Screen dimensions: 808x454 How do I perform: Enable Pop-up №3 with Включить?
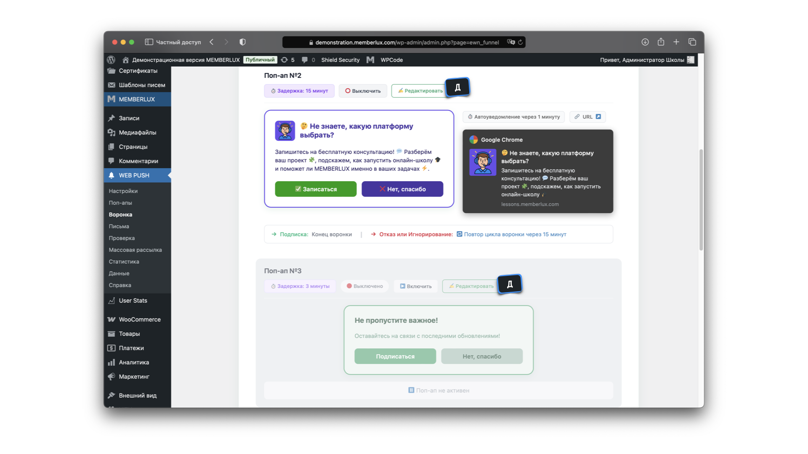(415, 286)
